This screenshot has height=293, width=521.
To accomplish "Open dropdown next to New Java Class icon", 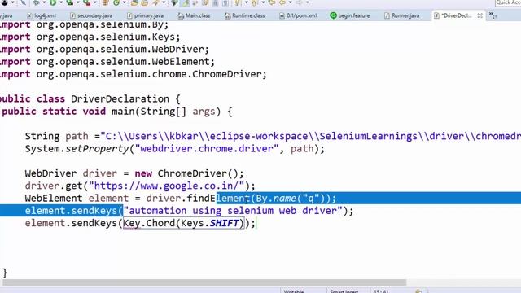I will (x=125, y=2).
